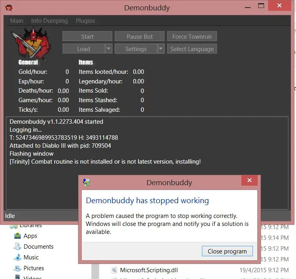Open the Plugins menu
Screen dimensions: 296x279
click(x=85, y=21)
